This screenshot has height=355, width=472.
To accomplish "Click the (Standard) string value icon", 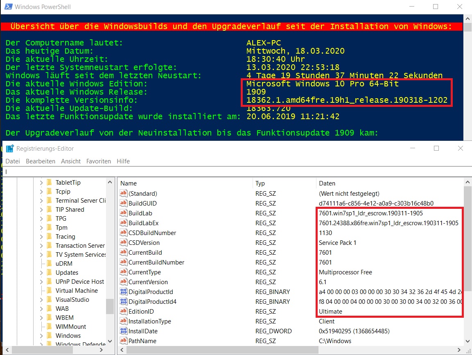I will [123, 193].
